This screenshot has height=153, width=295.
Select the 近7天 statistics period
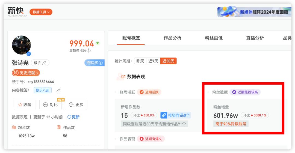[153, 61]
